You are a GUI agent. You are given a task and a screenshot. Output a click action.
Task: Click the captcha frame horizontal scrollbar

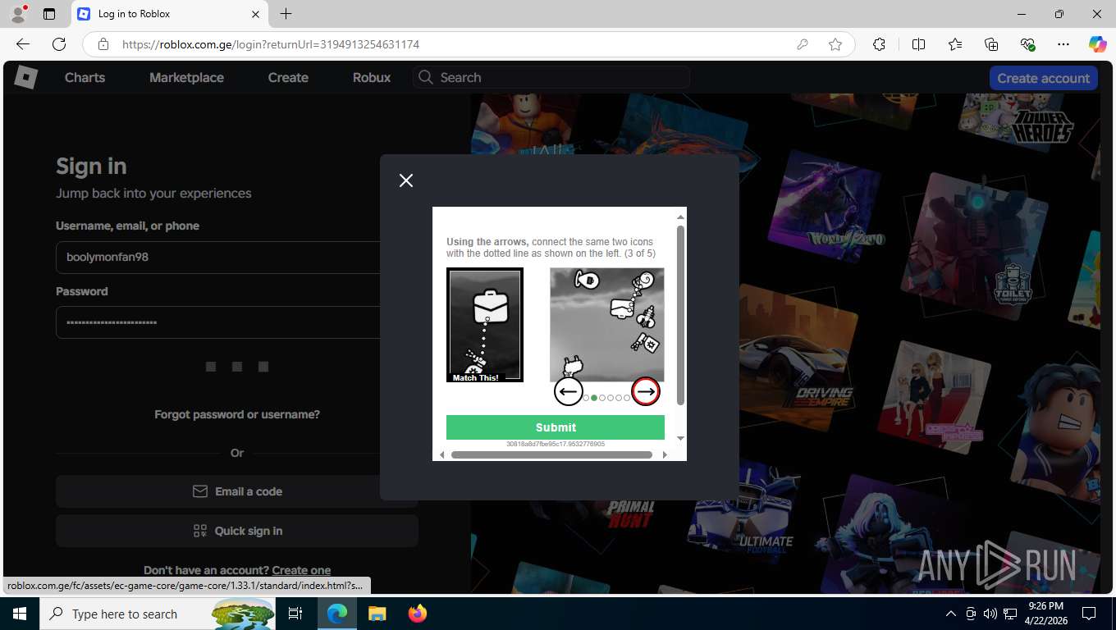(551, 454)
